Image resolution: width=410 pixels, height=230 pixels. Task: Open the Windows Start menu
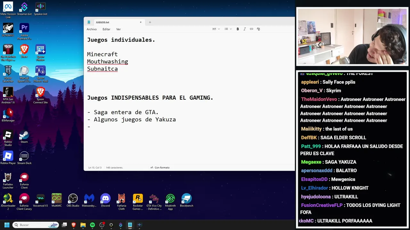pos(7,225)
